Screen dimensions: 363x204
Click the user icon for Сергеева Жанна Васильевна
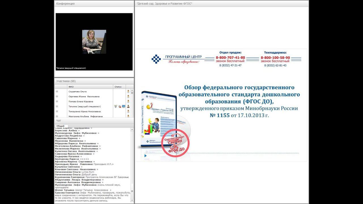[128, 97]
